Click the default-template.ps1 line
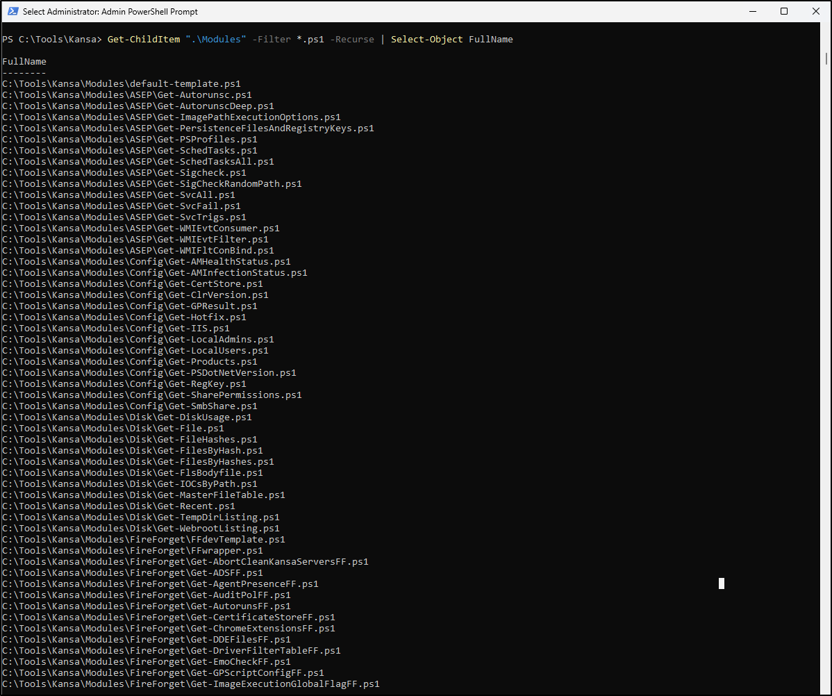This screenshot has width=832, height=696. (x=122, y=84)
